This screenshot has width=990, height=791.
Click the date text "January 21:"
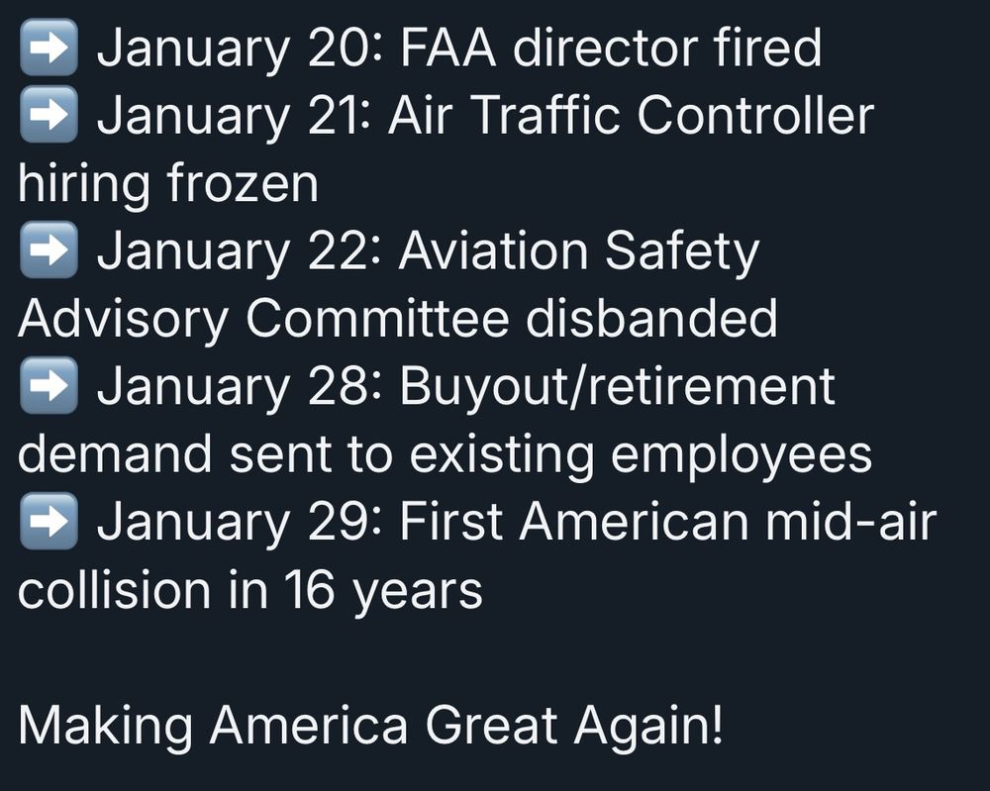point(233,116)
